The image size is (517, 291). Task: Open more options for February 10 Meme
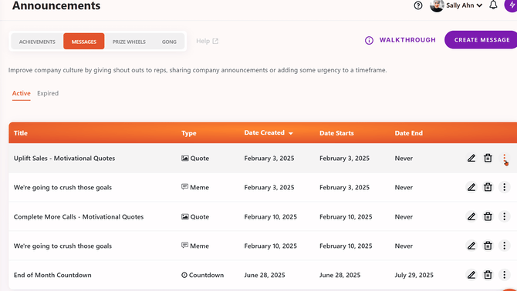click(504, 246)
